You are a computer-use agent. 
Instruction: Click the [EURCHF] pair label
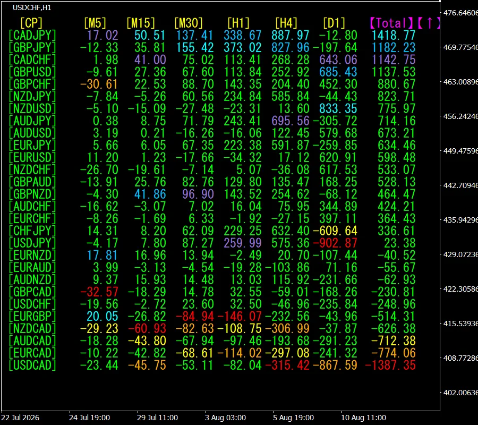pos(32,218)
